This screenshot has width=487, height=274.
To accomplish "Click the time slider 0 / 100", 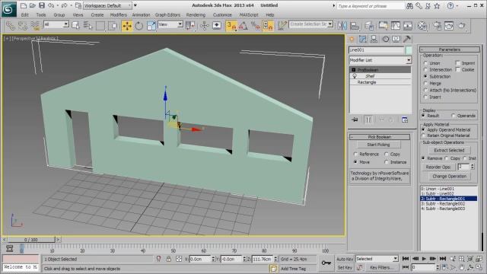I will (x=31, y=240).
